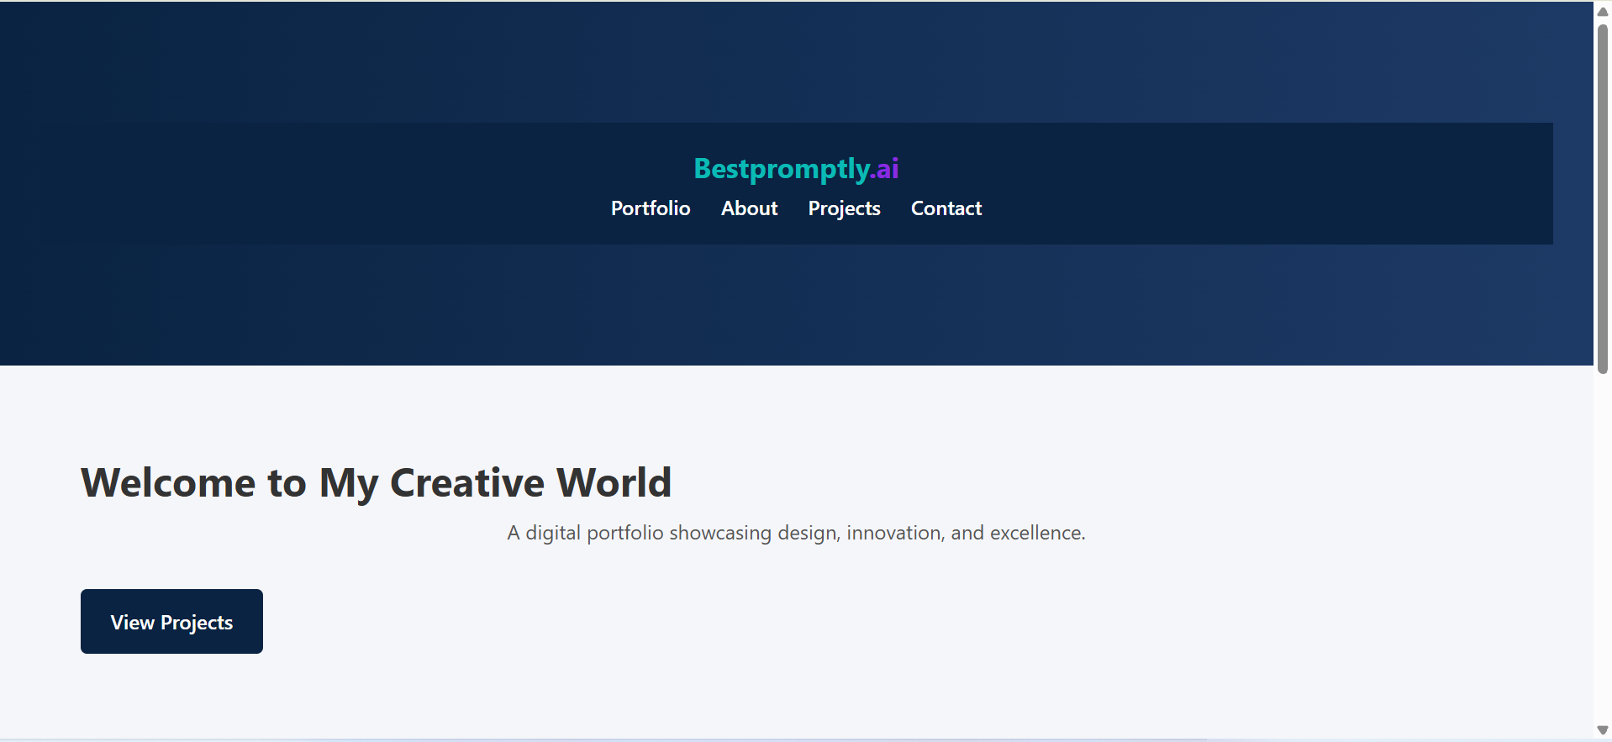Click the scrollbar down arrow
This screenshot has width=1612, height=742.
click(1602, 730)
